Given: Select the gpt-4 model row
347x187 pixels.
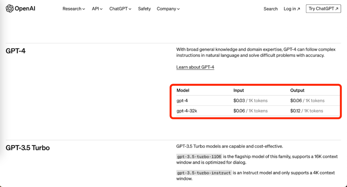Looking at the screenshot, I should [x=258, y=101].
